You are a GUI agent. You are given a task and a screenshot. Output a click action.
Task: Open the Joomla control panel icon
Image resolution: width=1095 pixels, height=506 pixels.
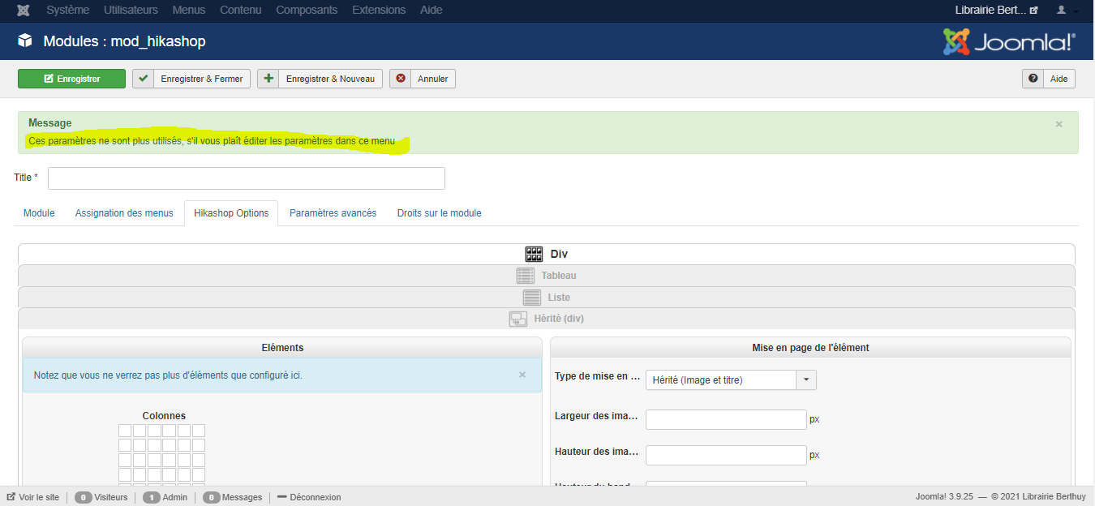pyautogui.click(x=24, y=11)
